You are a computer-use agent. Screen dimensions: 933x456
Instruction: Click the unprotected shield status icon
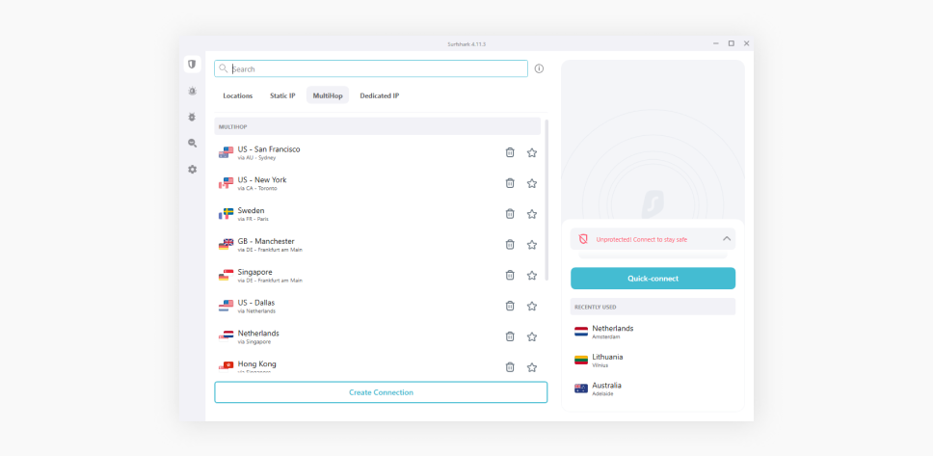(583, 239)
